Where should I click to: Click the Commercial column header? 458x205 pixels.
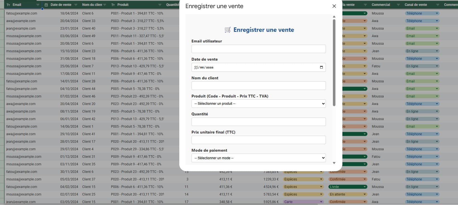click(381, 5)
